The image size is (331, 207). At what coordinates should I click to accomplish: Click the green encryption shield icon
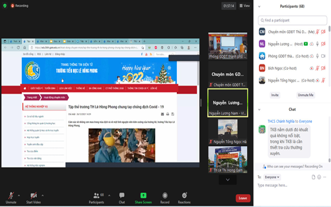click(x=5, y=6)
